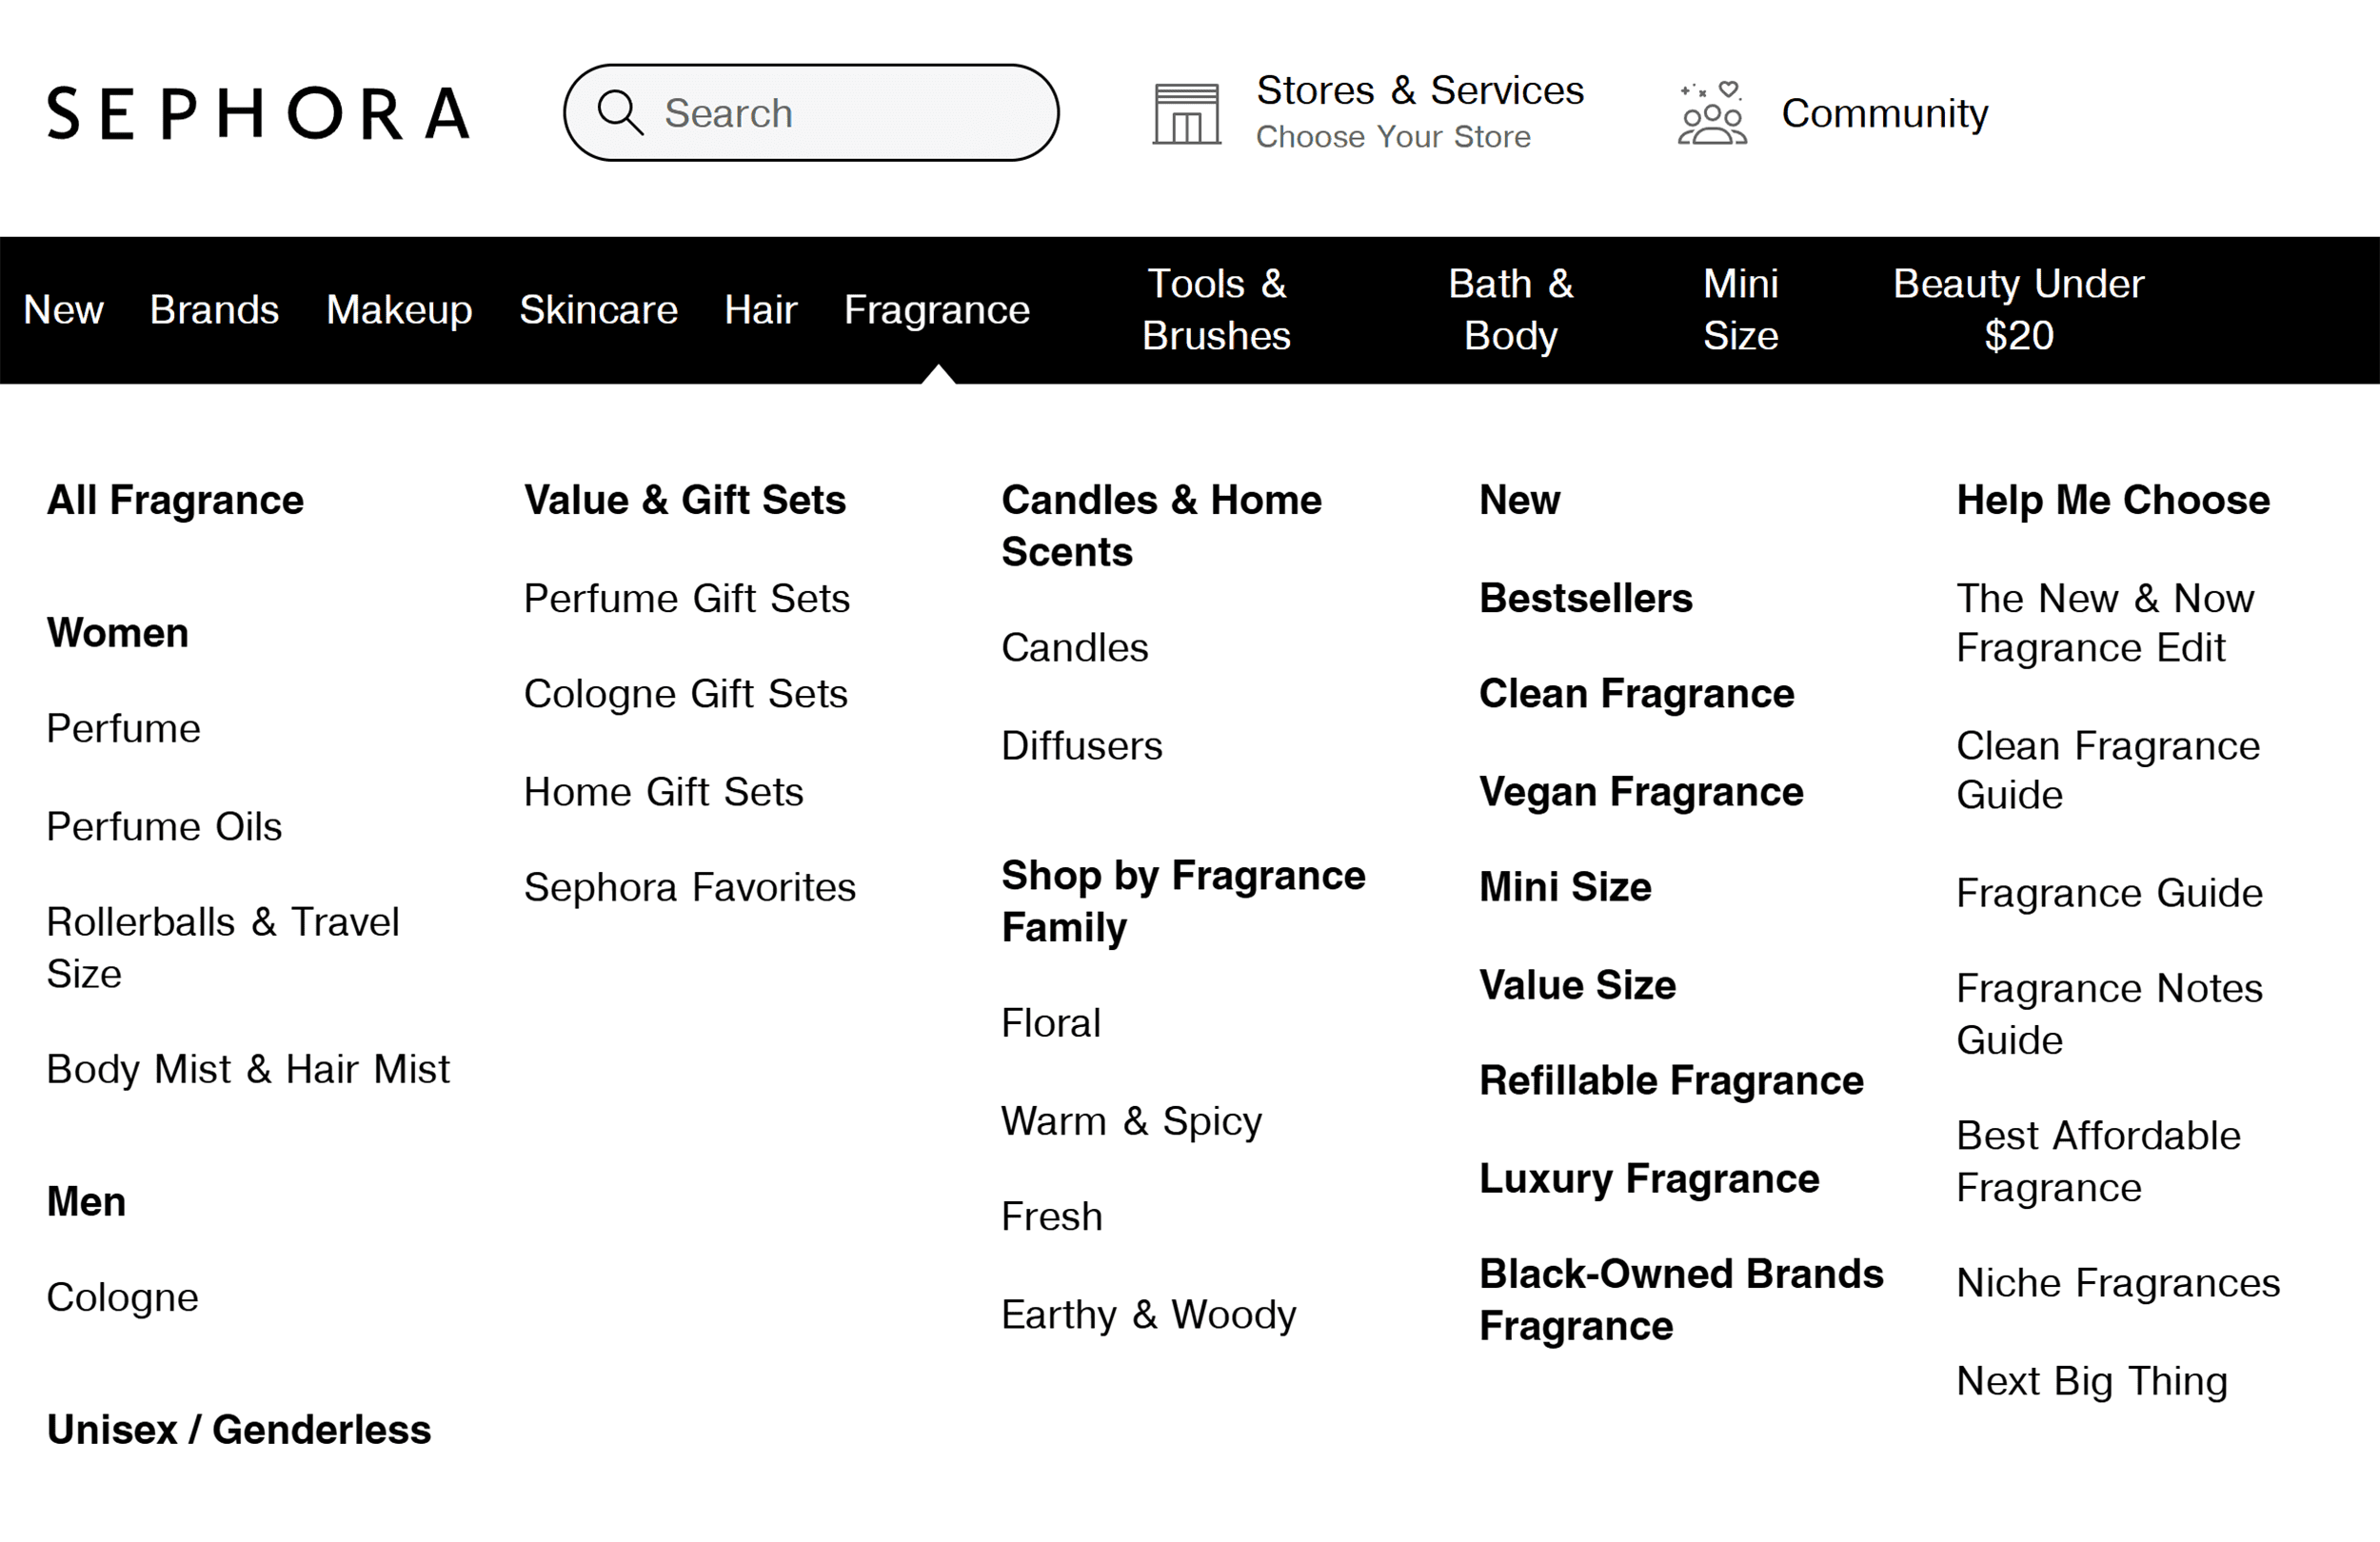Select the Candles link
The image size is (2380, 1542).
tap(1075, 648)
